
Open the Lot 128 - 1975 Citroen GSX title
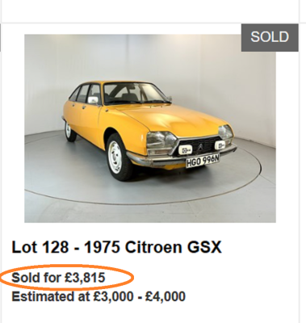click(x=116, y=247)
